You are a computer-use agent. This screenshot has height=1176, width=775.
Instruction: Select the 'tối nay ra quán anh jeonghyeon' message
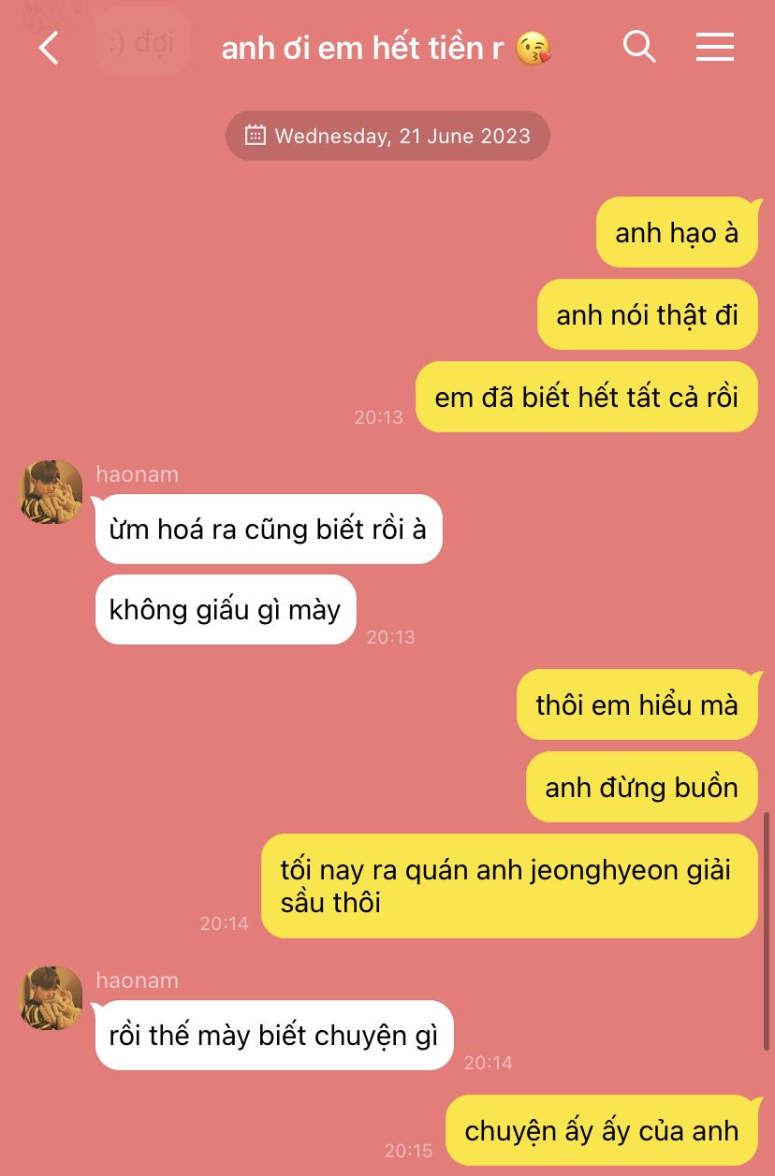pyautogui.click(x=509, y=886)
